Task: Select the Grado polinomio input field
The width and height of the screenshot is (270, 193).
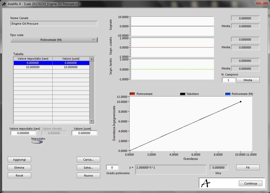Action: pos(112,167)
